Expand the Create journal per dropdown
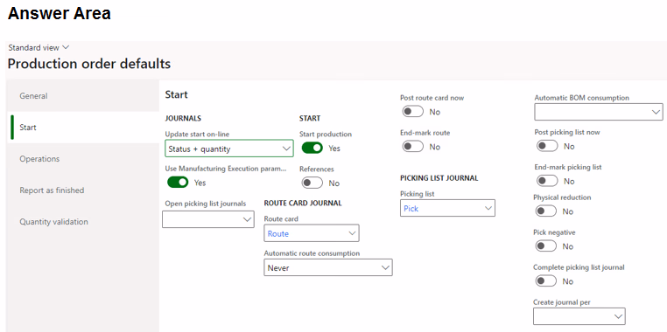 tap(579, 316)
